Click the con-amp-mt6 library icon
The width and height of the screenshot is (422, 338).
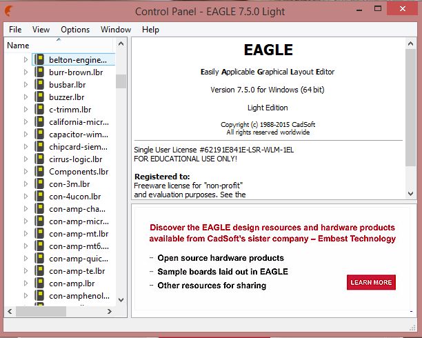pos(39,246)
